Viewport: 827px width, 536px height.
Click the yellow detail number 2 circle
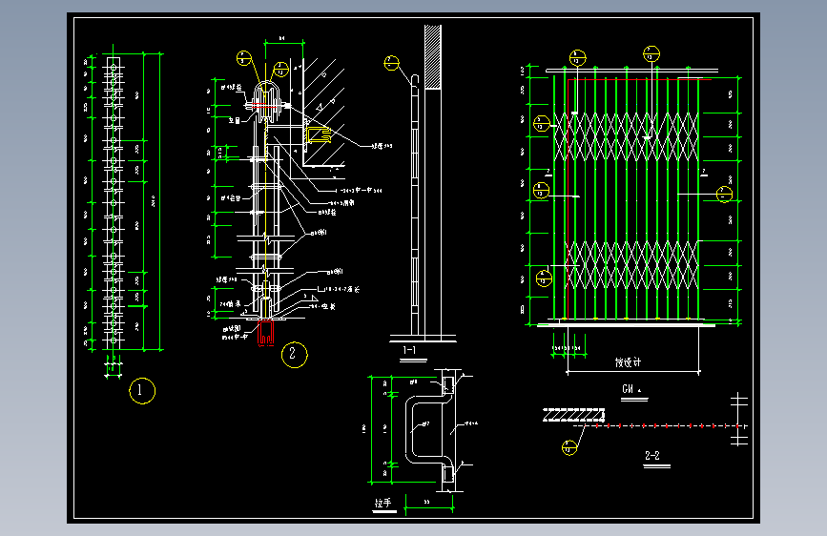[295, 355]
